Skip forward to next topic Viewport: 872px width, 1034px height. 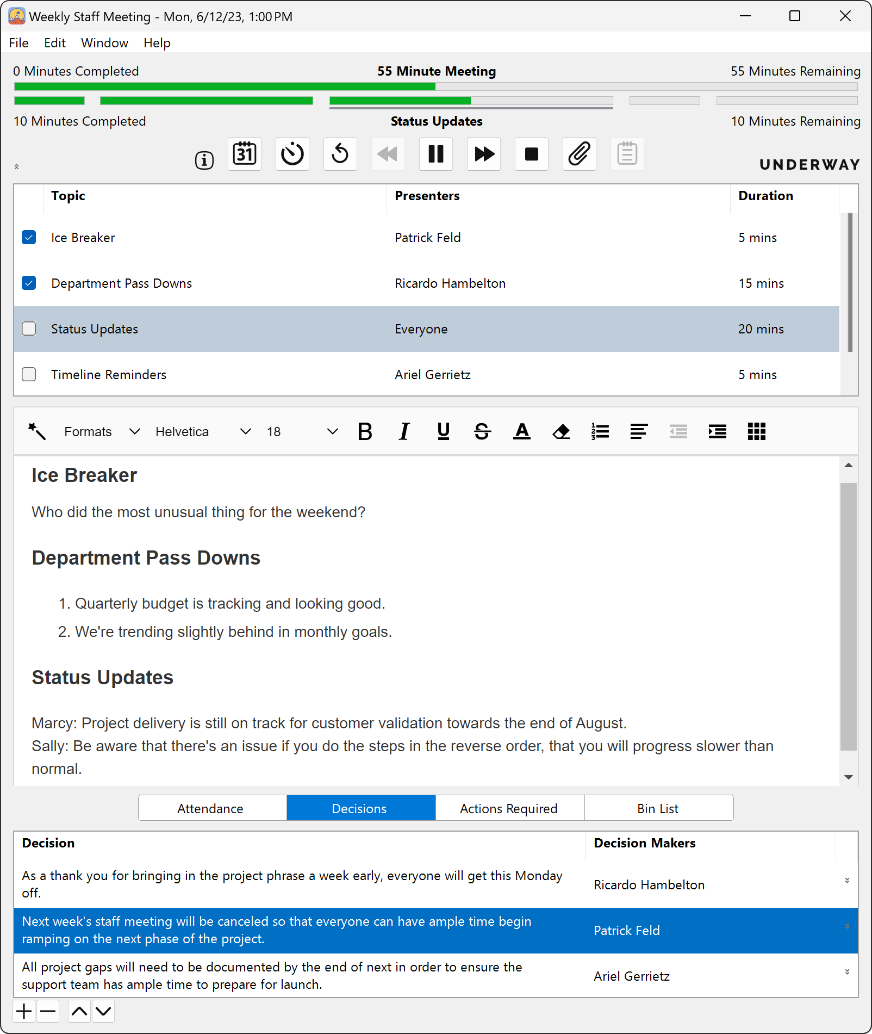(483, 154)
